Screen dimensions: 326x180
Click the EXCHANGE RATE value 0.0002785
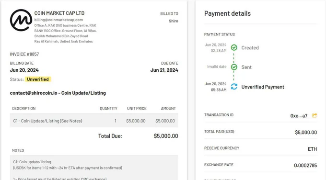pos(305,166)
